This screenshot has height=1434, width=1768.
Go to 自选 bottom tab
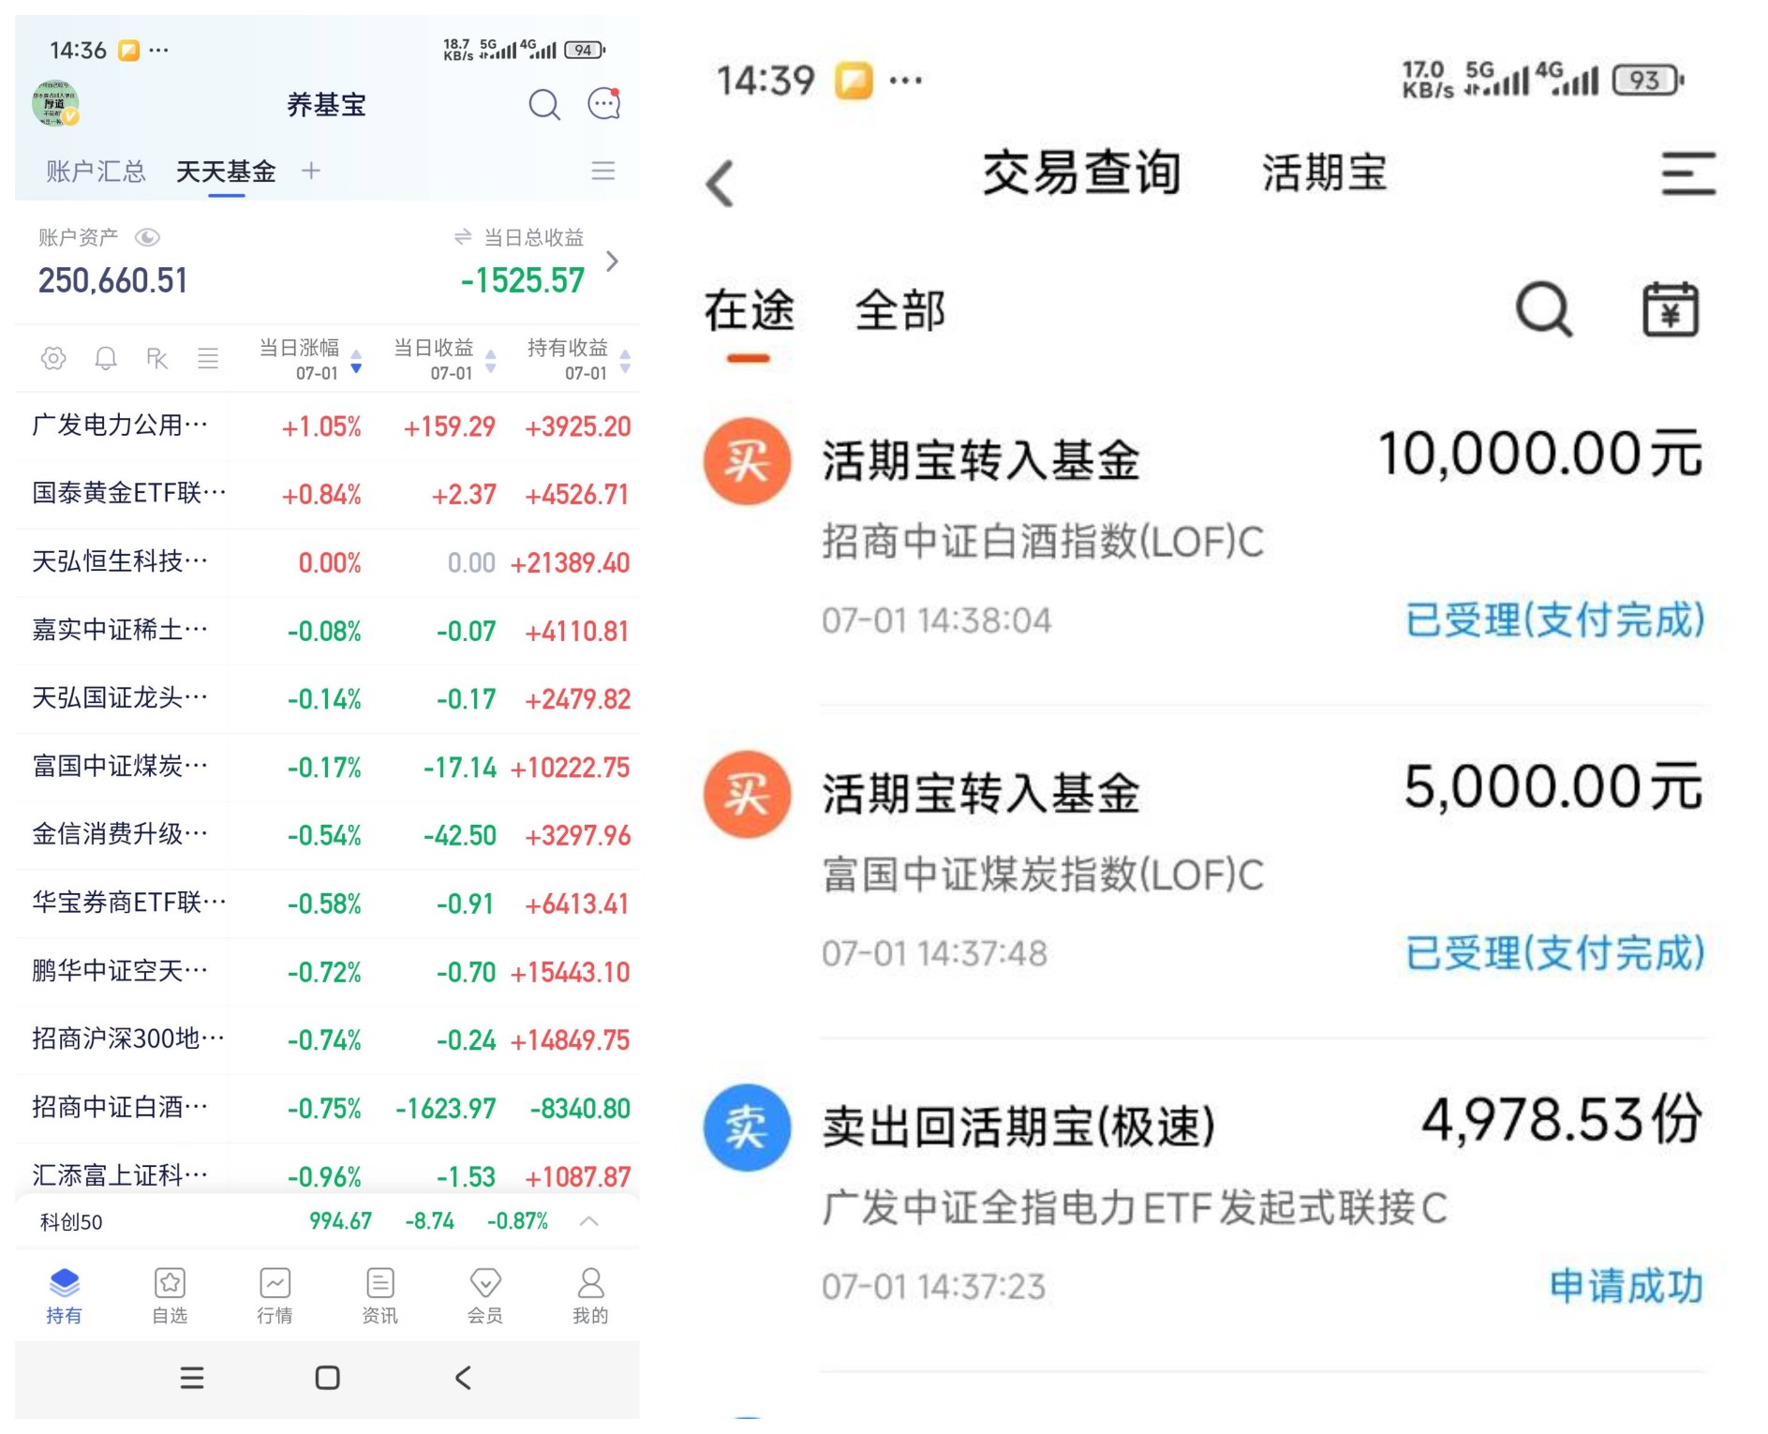click(170, 1295)
